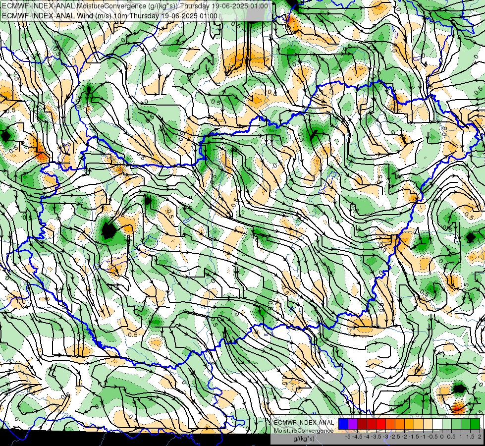Viewport: 485px width, 446px height.
Task: Click the -1.5 legend scale value
Action: 414,437
